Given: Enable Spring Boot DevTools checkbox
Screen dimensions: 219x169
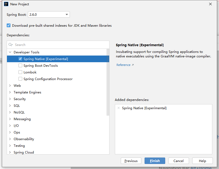Looking at the screenshot, I should [x=20, y=65].
